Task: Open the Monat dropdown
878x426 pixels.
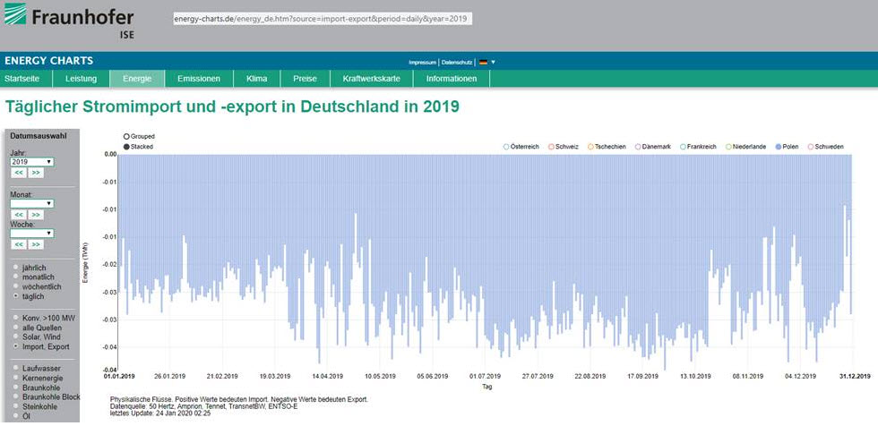Action: pyautogui.click(x=31, y=204)
